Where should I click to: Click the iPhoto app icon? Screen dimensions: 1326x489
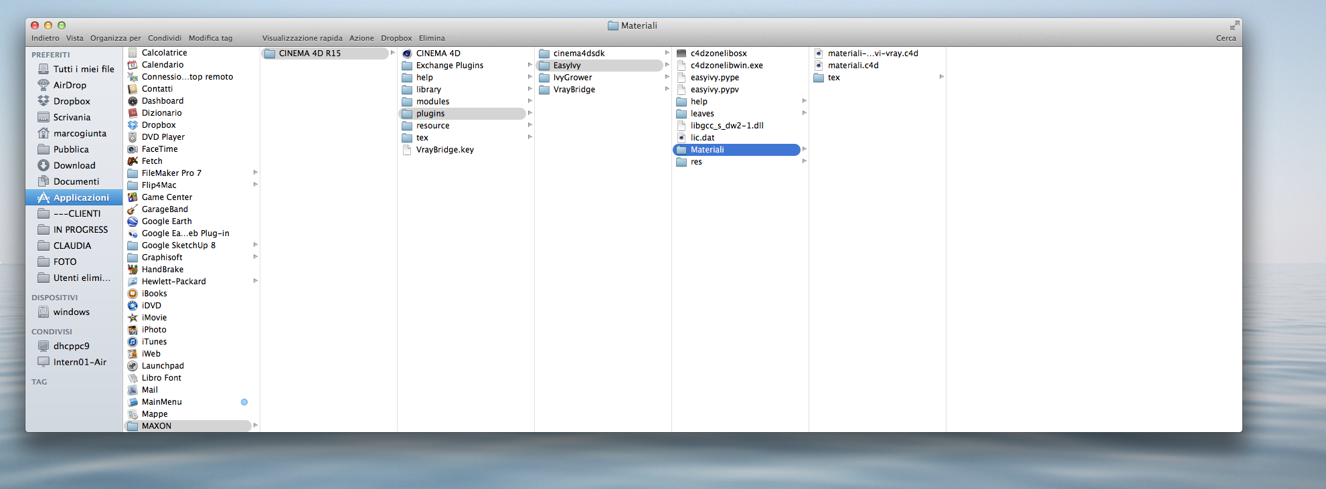pyautogui.click(x=133, y=330)
